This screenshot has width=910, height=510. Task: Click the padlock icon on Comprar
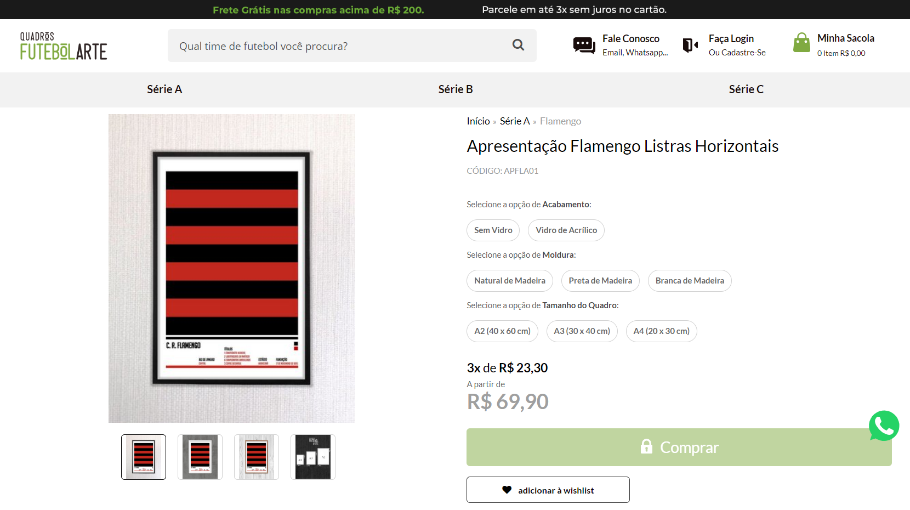point(646,446)
